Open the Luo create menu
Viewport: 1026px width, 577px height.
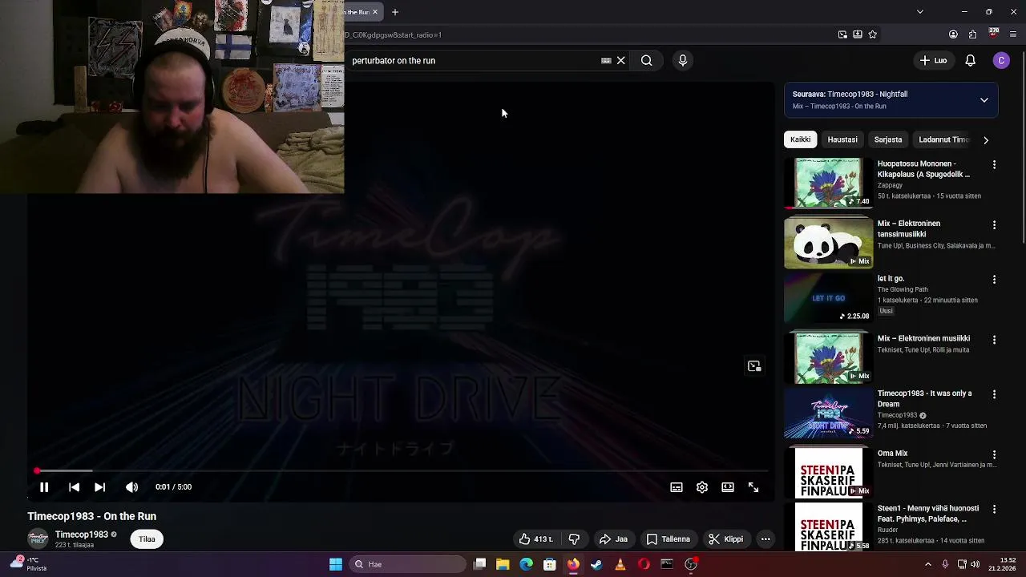point(933,60)
